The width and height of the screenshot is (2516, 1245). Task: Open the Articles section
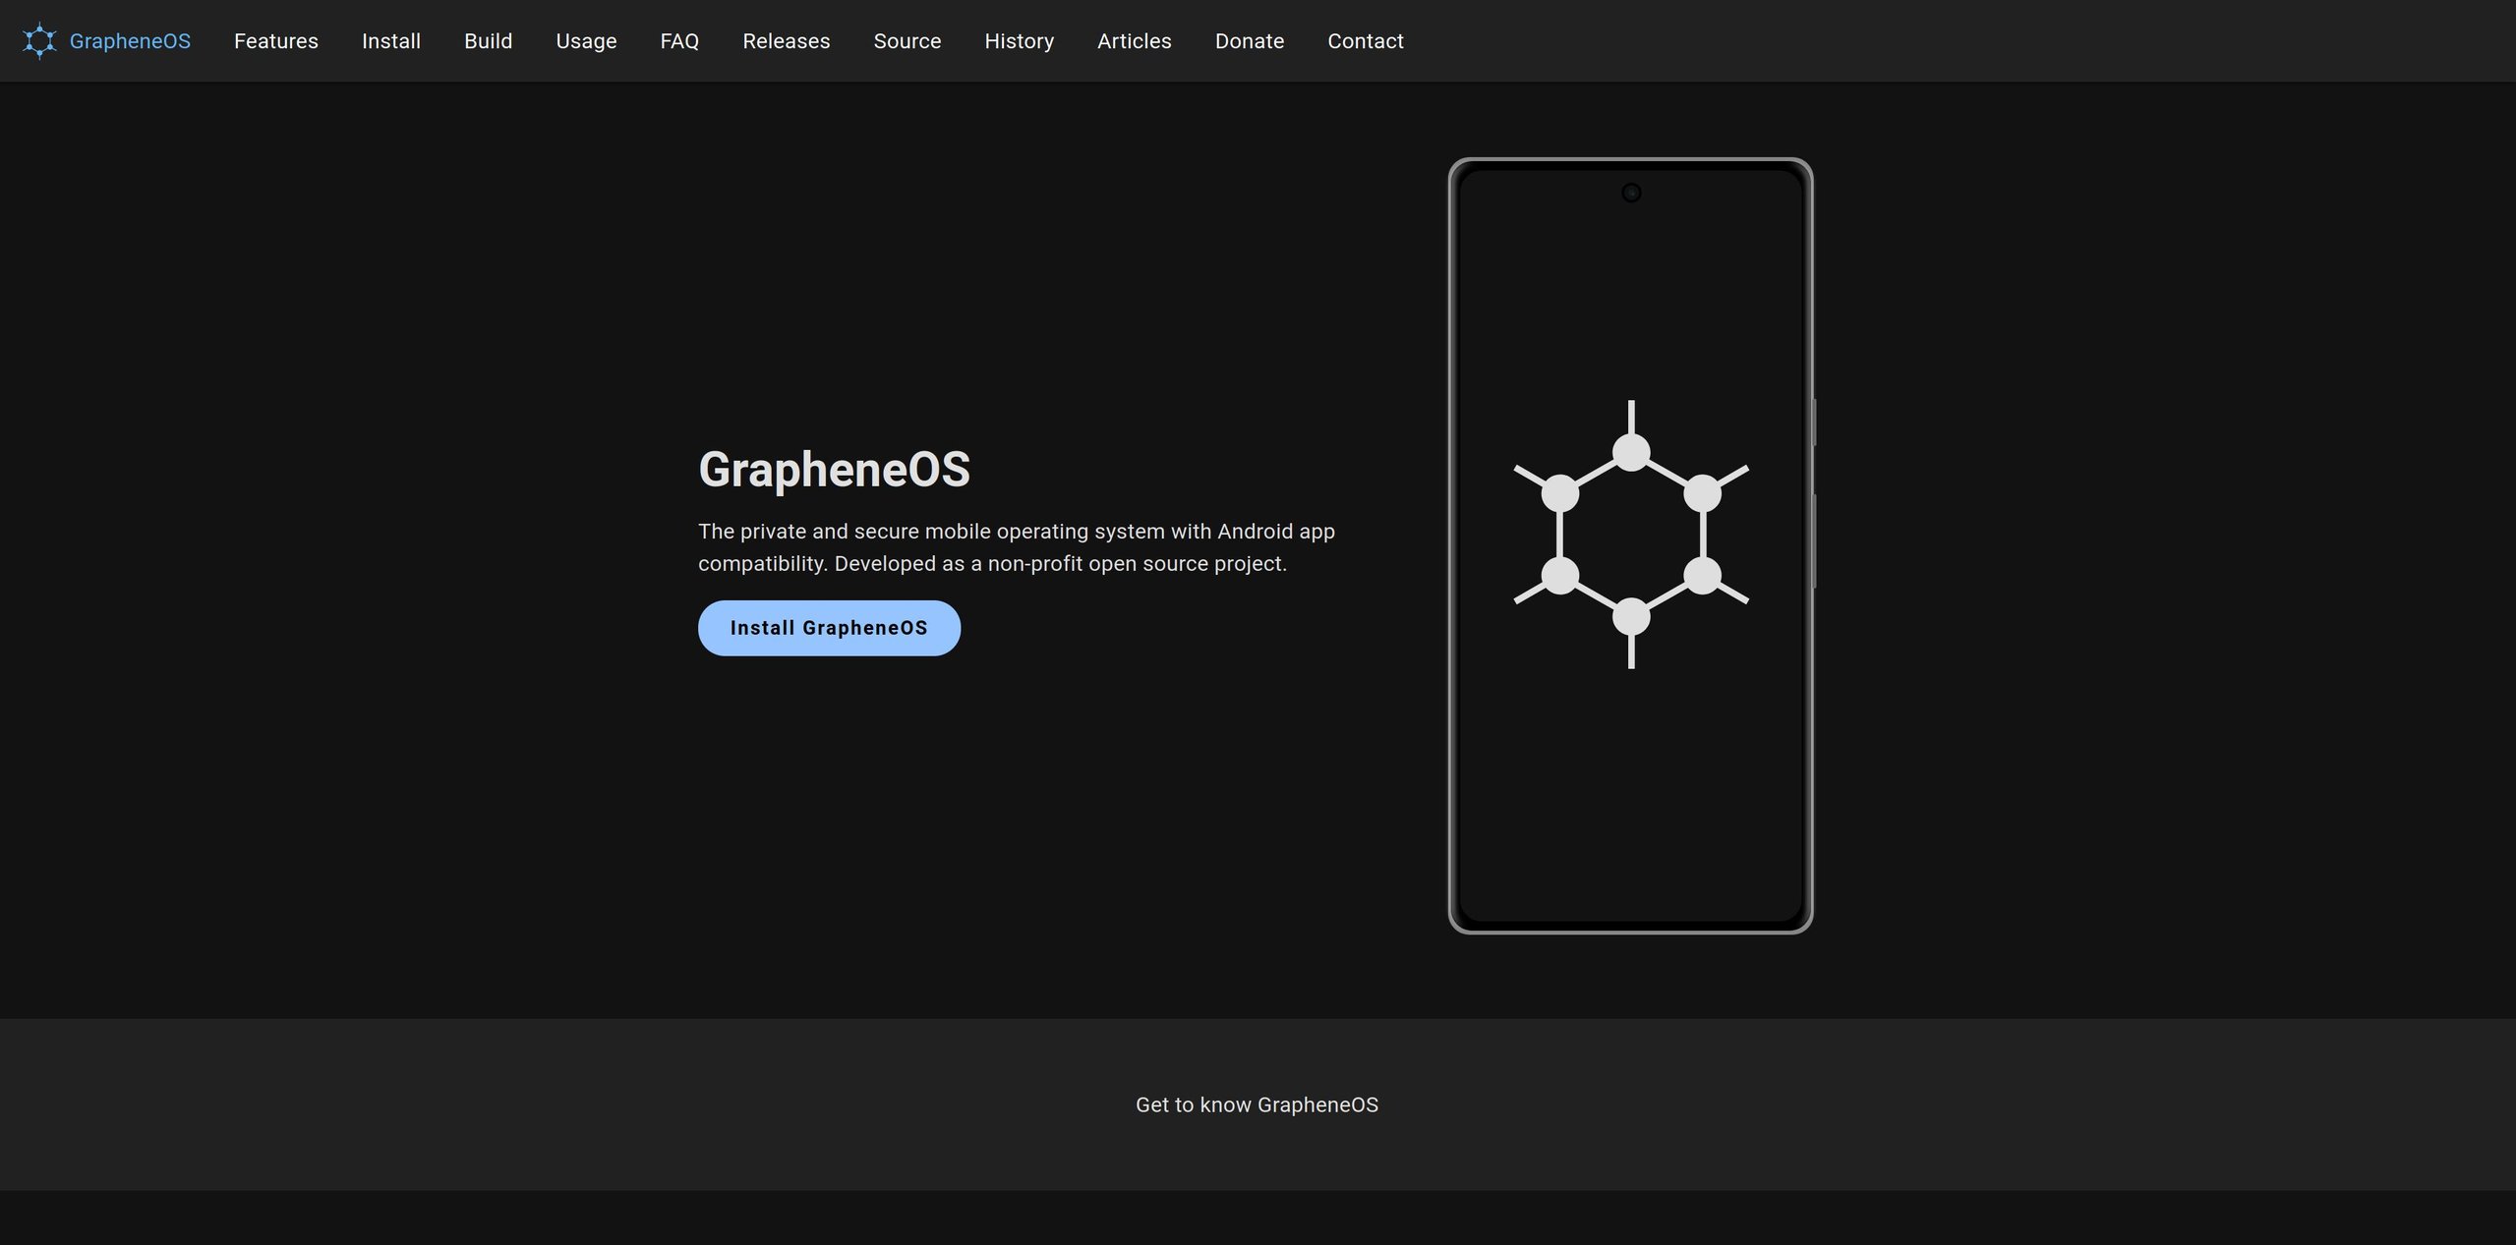click(1134, 41)
